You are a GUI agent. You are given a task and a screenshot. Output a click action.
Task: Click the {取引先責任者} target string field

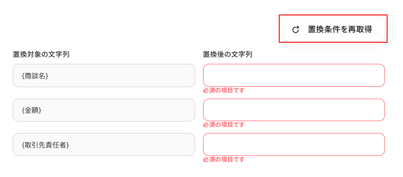click(x=104, y=144)
